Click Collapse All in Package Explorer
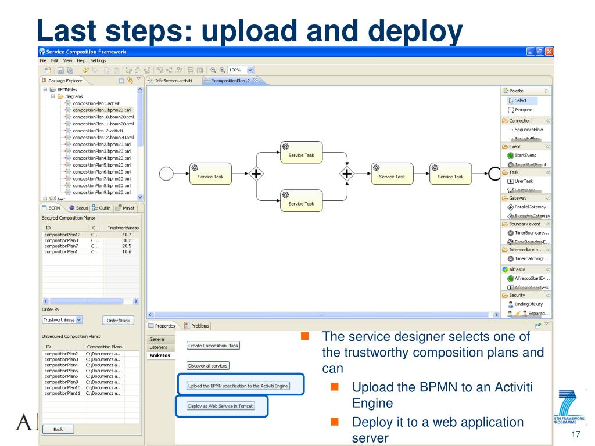 click(121, 80)
